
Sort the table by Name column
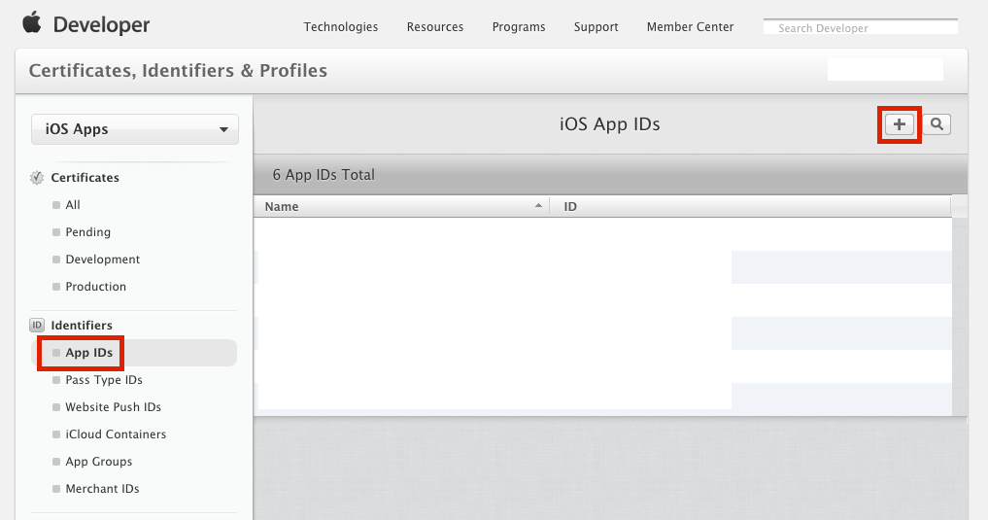click(x=401, y=207)
